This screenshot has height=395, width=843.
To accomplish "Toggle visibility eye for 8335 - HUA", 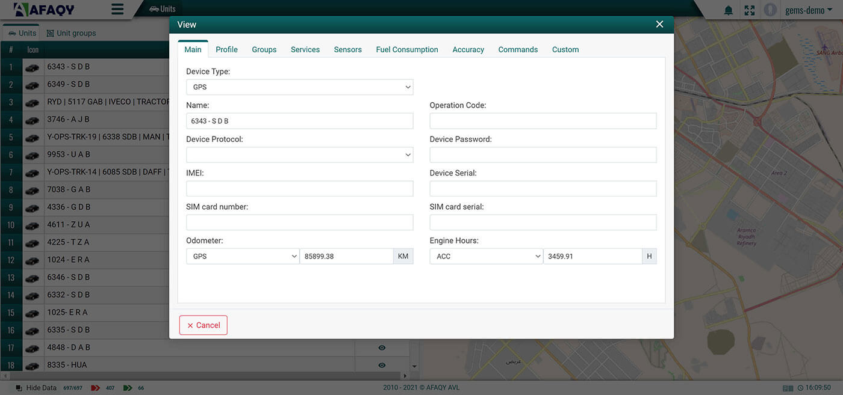I will 382,365.
